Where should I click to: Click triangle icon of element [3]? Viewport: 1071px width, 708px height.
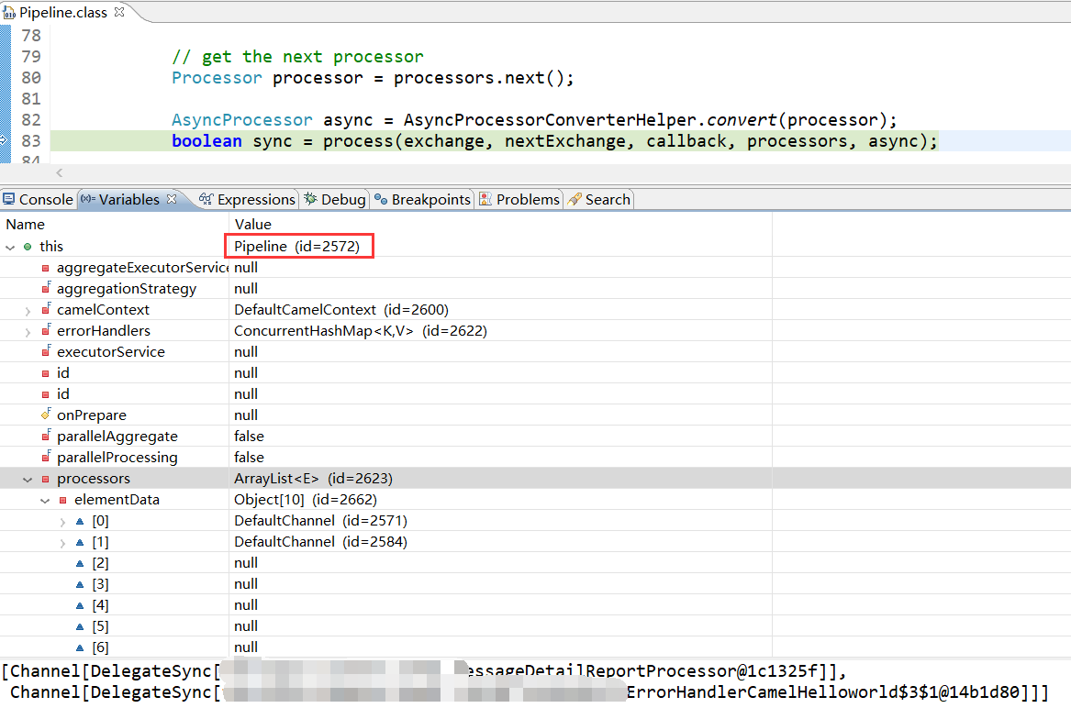pyautogui.click(x=80, y=584)
